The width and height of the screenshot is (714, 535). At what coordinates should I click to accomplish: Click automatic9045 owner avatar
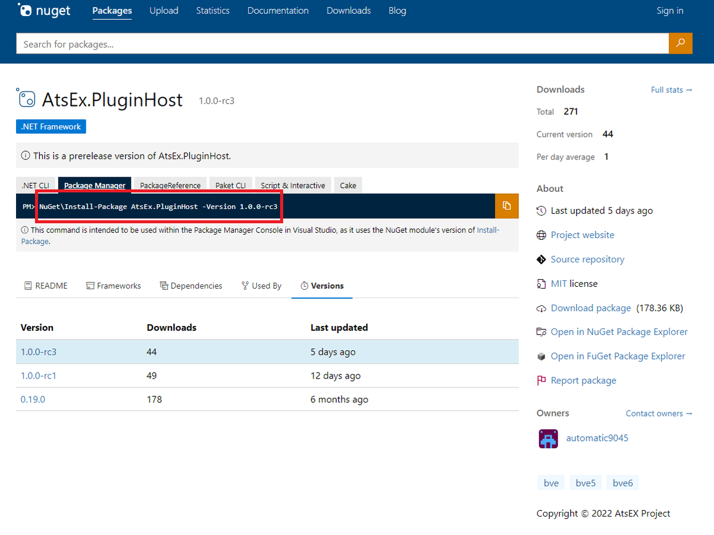[x=548, y=439]
